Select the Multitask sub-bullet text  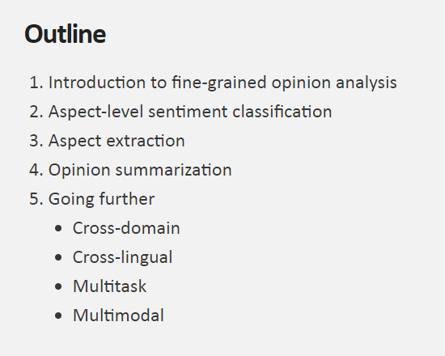(x=109, y=286)
